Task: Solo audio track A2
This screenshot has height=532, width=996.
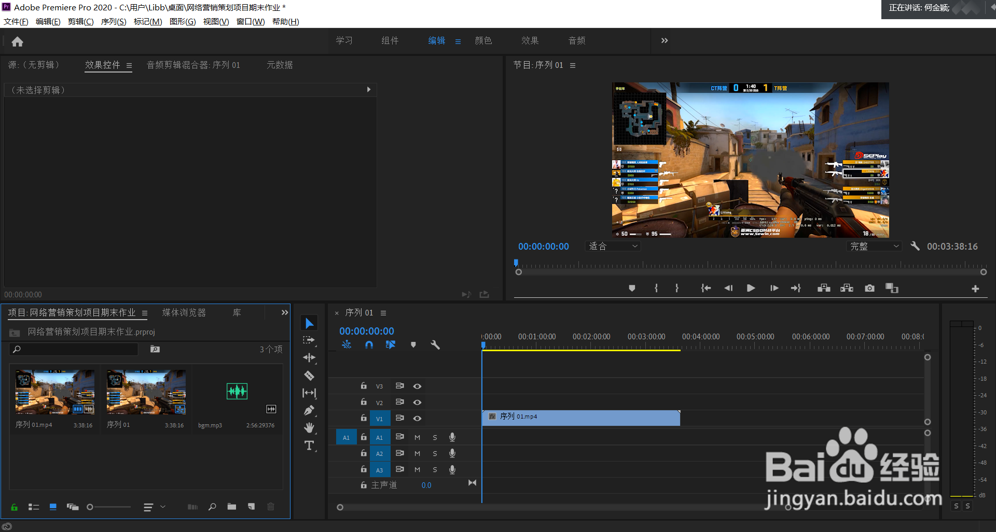Action: (x=435, y=454)
